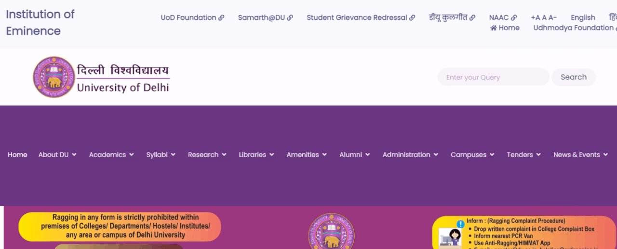This screenshot has width=617, height=249.
Task: Expand the Academics menu
Action: (x=111, y=155)
